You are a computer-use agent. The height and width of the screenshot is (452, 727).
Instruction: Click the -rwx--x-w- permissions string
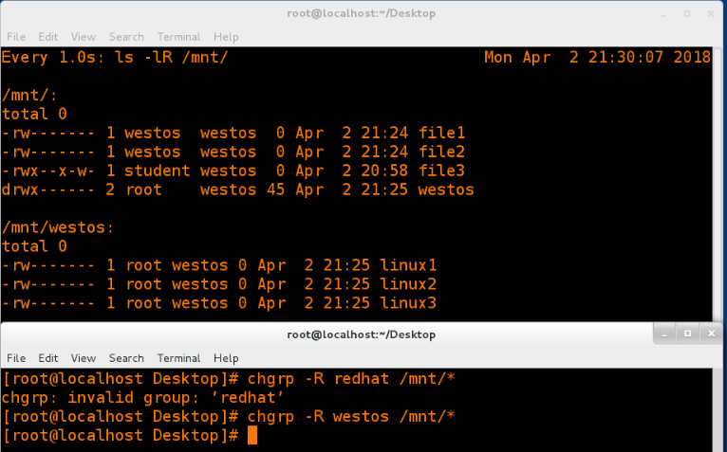click(x=48, y=171)
